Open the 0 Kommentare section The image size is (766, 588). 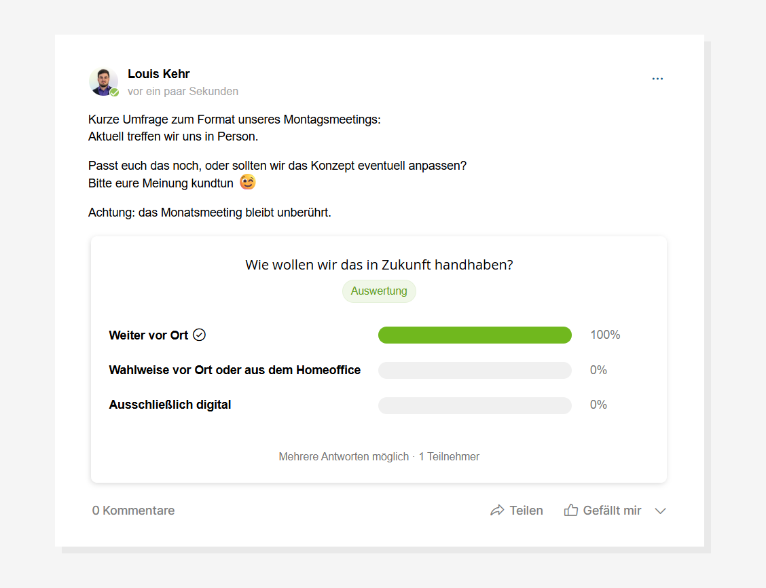pos(133,511)
